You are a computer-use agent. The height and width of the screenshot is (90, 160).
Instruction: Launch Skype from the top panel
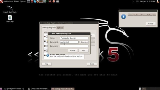[x=35, y=1]
